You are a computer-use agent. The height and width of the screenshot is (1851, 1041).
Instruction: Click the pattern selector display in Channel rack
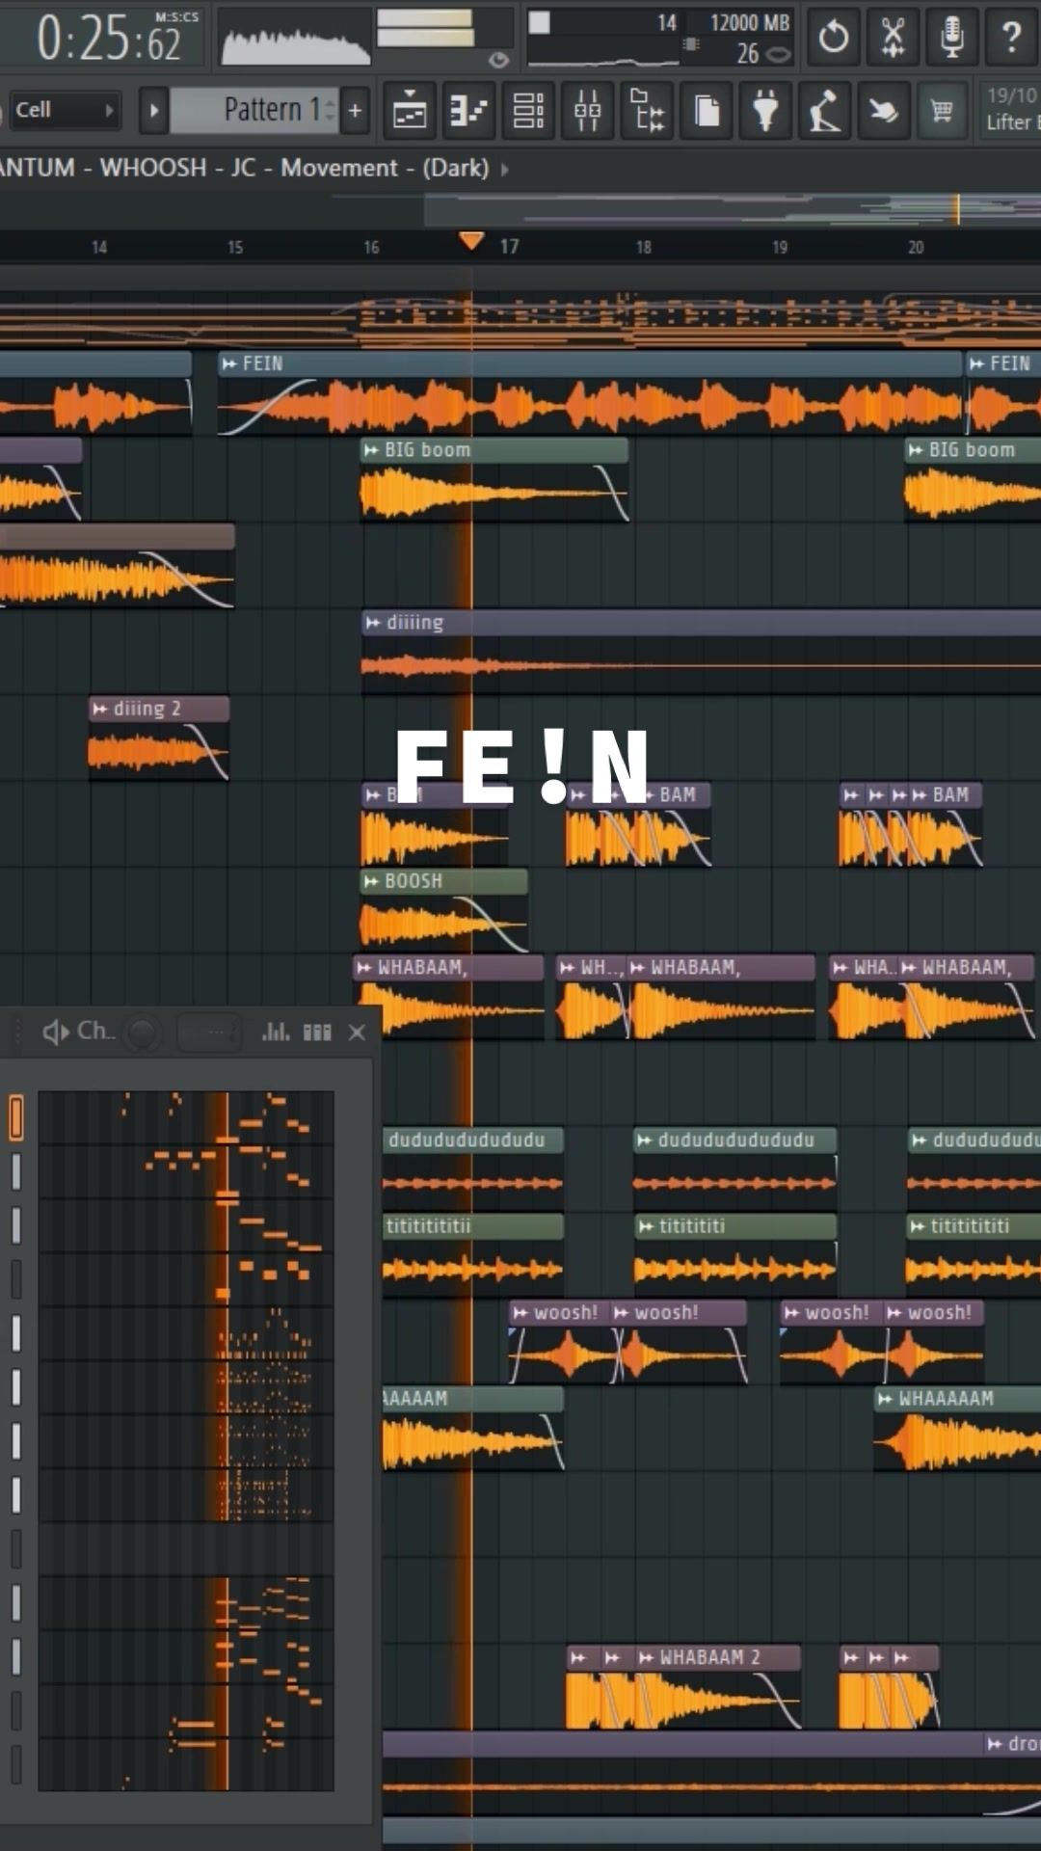210,1033
